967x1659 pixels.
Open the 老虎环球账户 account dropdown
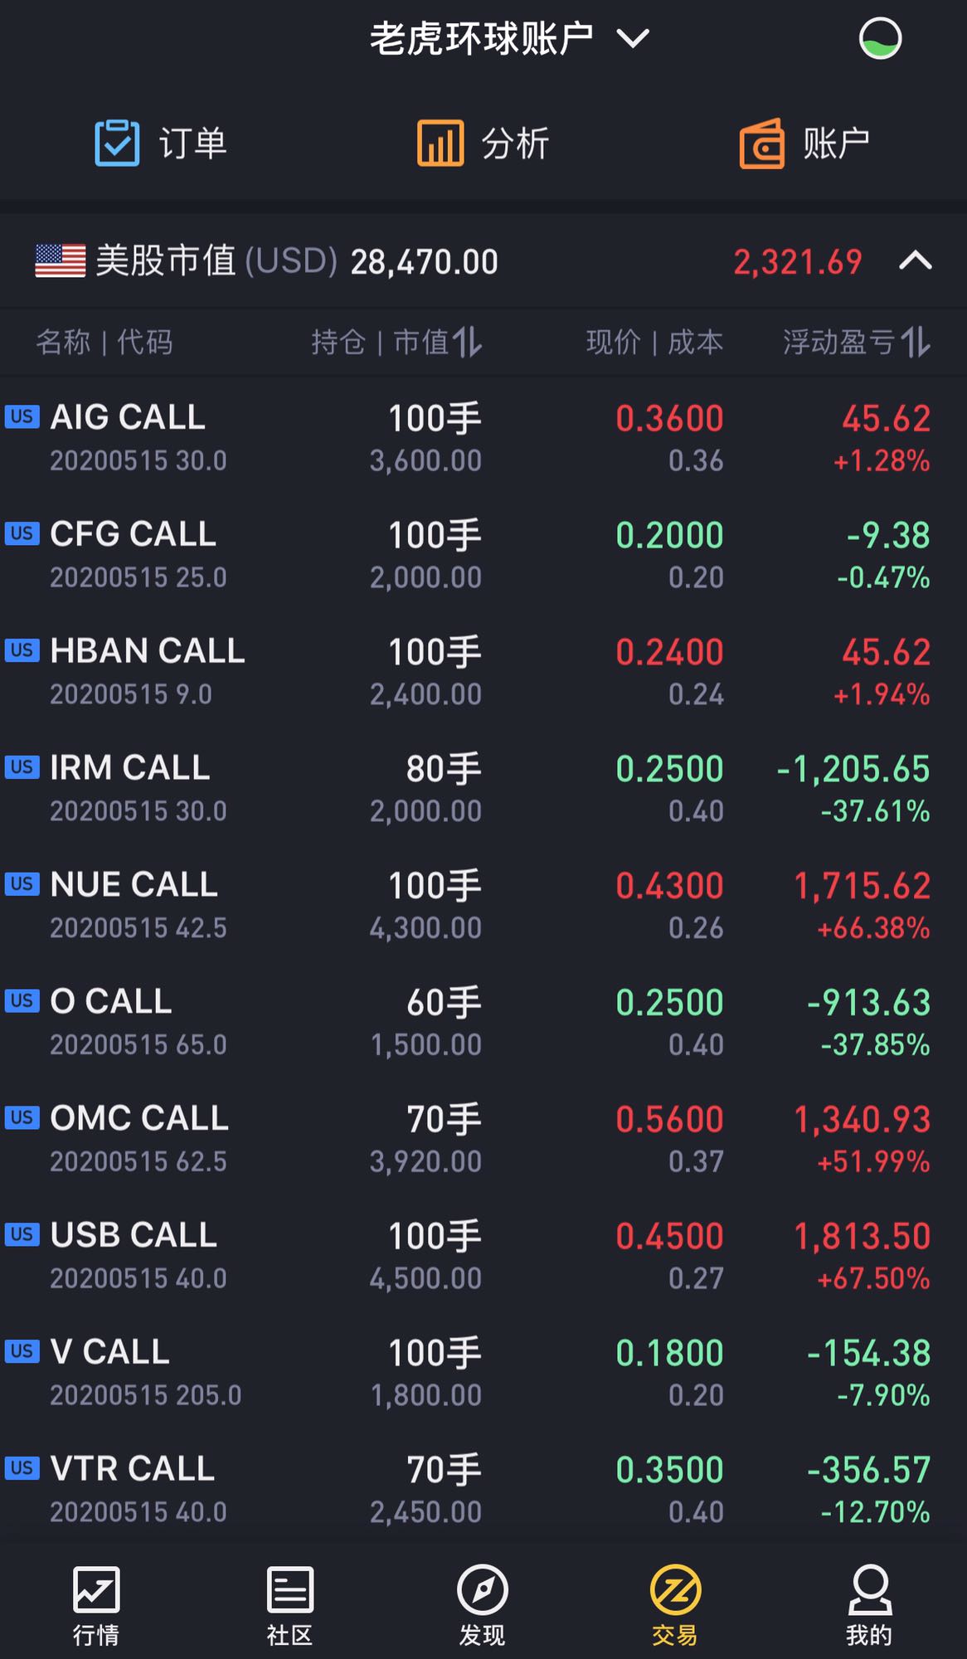click(509, 39)
